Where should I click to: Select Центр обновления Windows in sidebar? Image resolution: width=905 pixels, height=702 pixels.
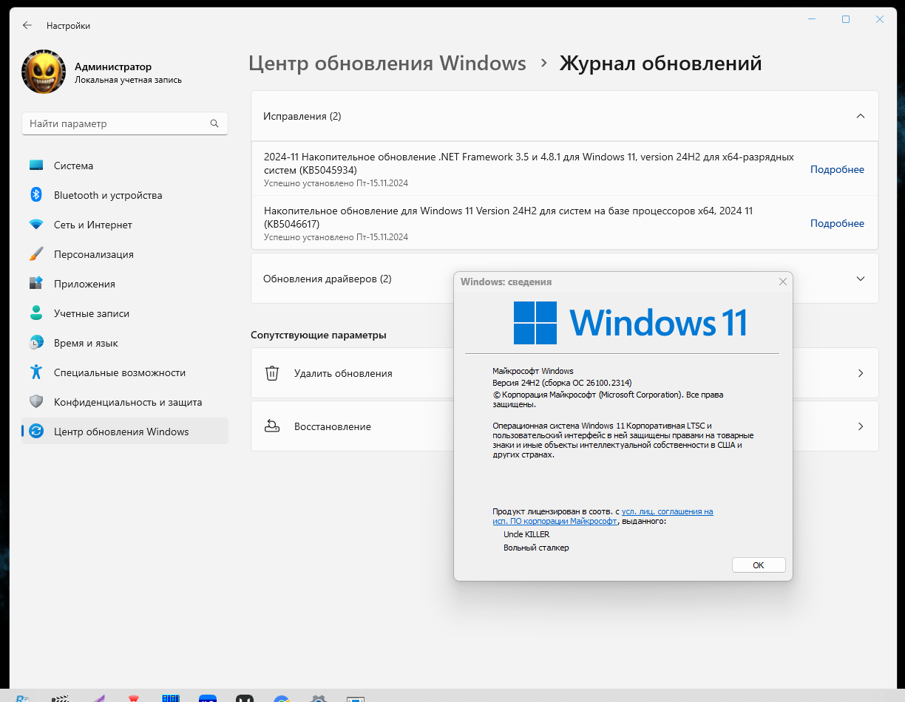(x=125, y=432)
